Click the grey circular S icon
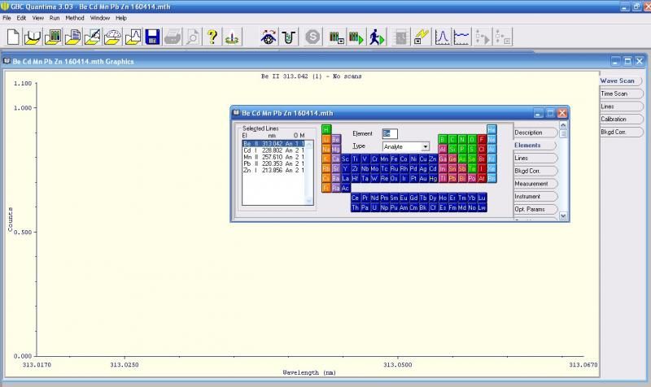651x387 pixels. pos(312,37)
